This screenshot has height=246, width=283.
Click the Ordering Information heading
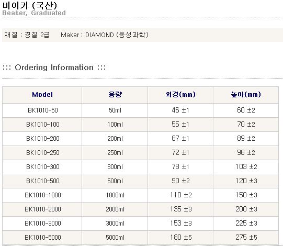coord(54,68)
